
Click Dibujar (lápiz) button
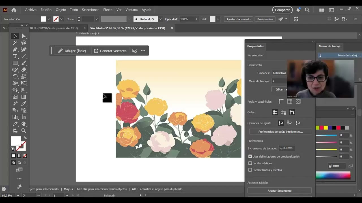72,51
